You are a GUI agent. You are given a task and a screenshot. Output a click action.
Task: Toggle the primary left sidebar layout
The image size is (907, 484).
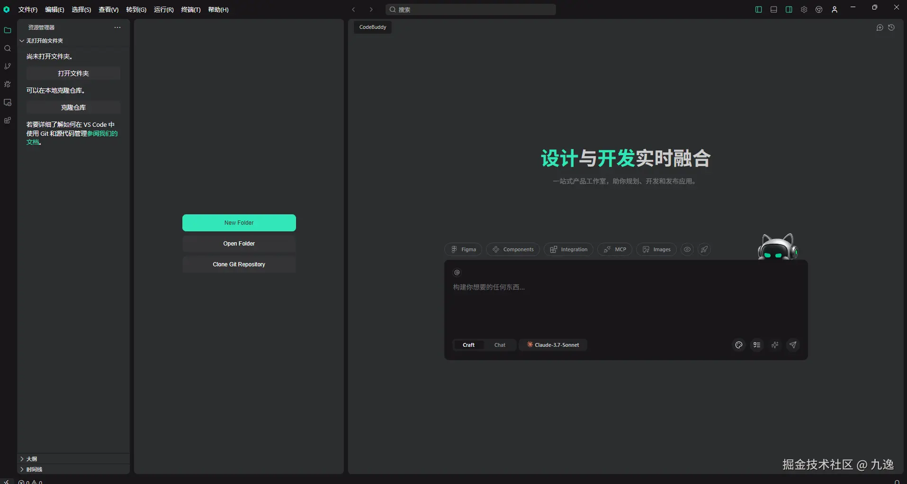point(758,9)
